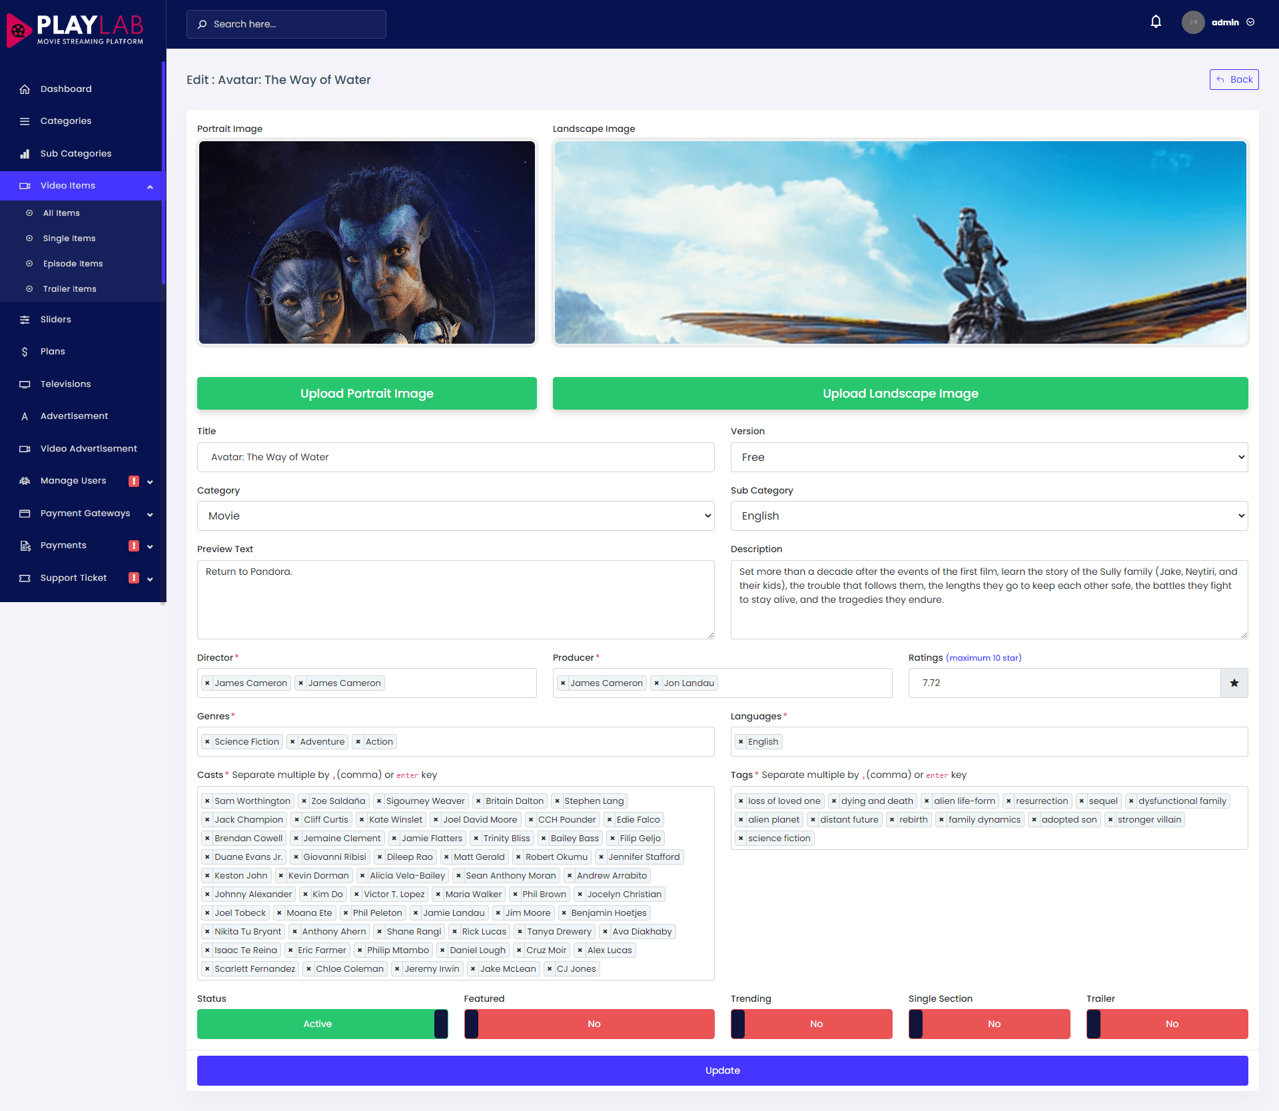Click the notification bell icon
Screen dimensions: 1279x1111
pos(1156,22)
